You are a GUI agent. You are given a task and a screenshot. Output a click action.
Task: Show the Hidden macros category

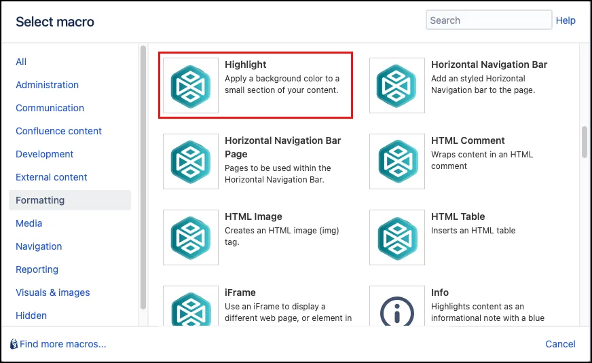tap(31, 316)
